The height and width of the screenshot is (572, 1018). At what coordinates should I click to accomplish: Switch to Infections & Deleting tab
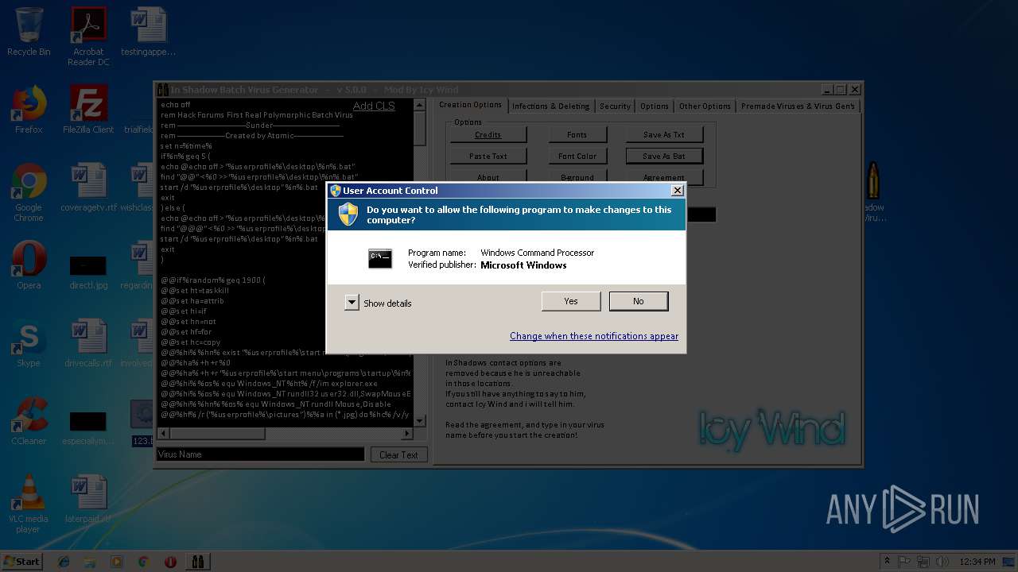click(x=550, y=106)
